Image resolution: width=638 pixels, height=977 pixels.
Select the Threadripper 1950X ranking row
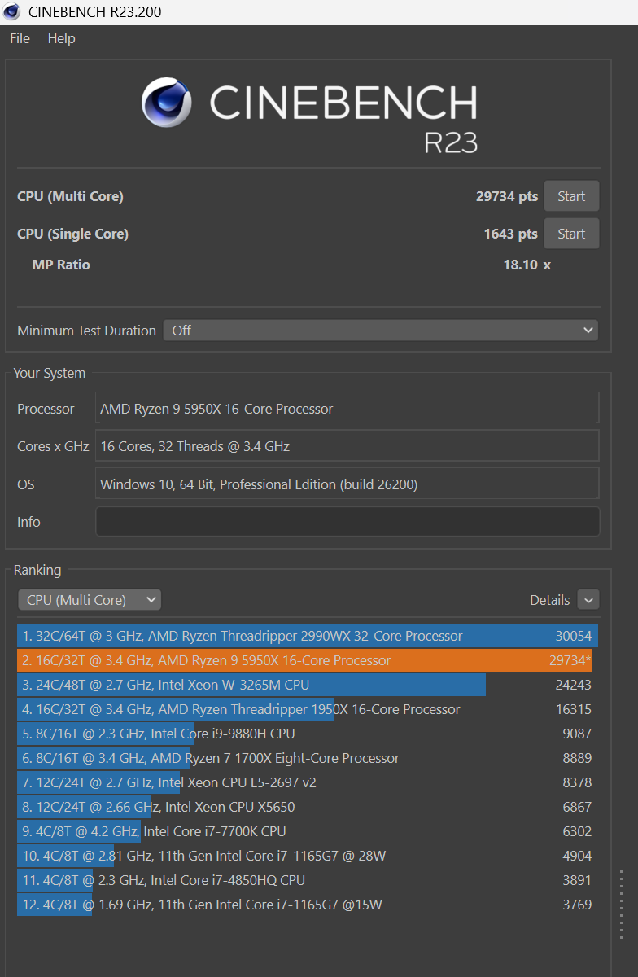(308, 709)
